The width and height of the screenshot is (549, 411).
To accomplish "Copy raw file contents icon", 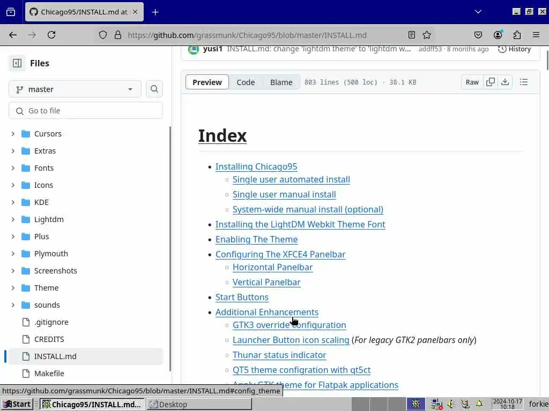I will pyautogui.click(x=490, y=82).
